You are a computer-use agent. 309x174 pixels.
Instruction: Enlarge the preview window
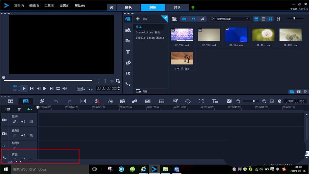[118, 81]
